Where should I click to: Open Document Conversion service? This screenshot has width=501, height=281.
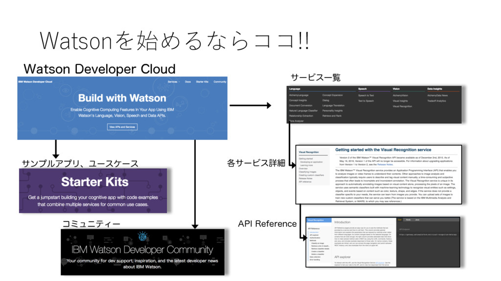click(301, 105)
